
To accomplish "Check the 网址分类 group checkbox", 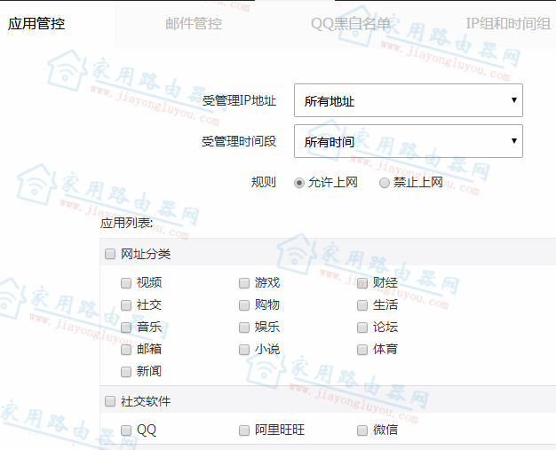I will pyautogui.click(x=110, y=254).
